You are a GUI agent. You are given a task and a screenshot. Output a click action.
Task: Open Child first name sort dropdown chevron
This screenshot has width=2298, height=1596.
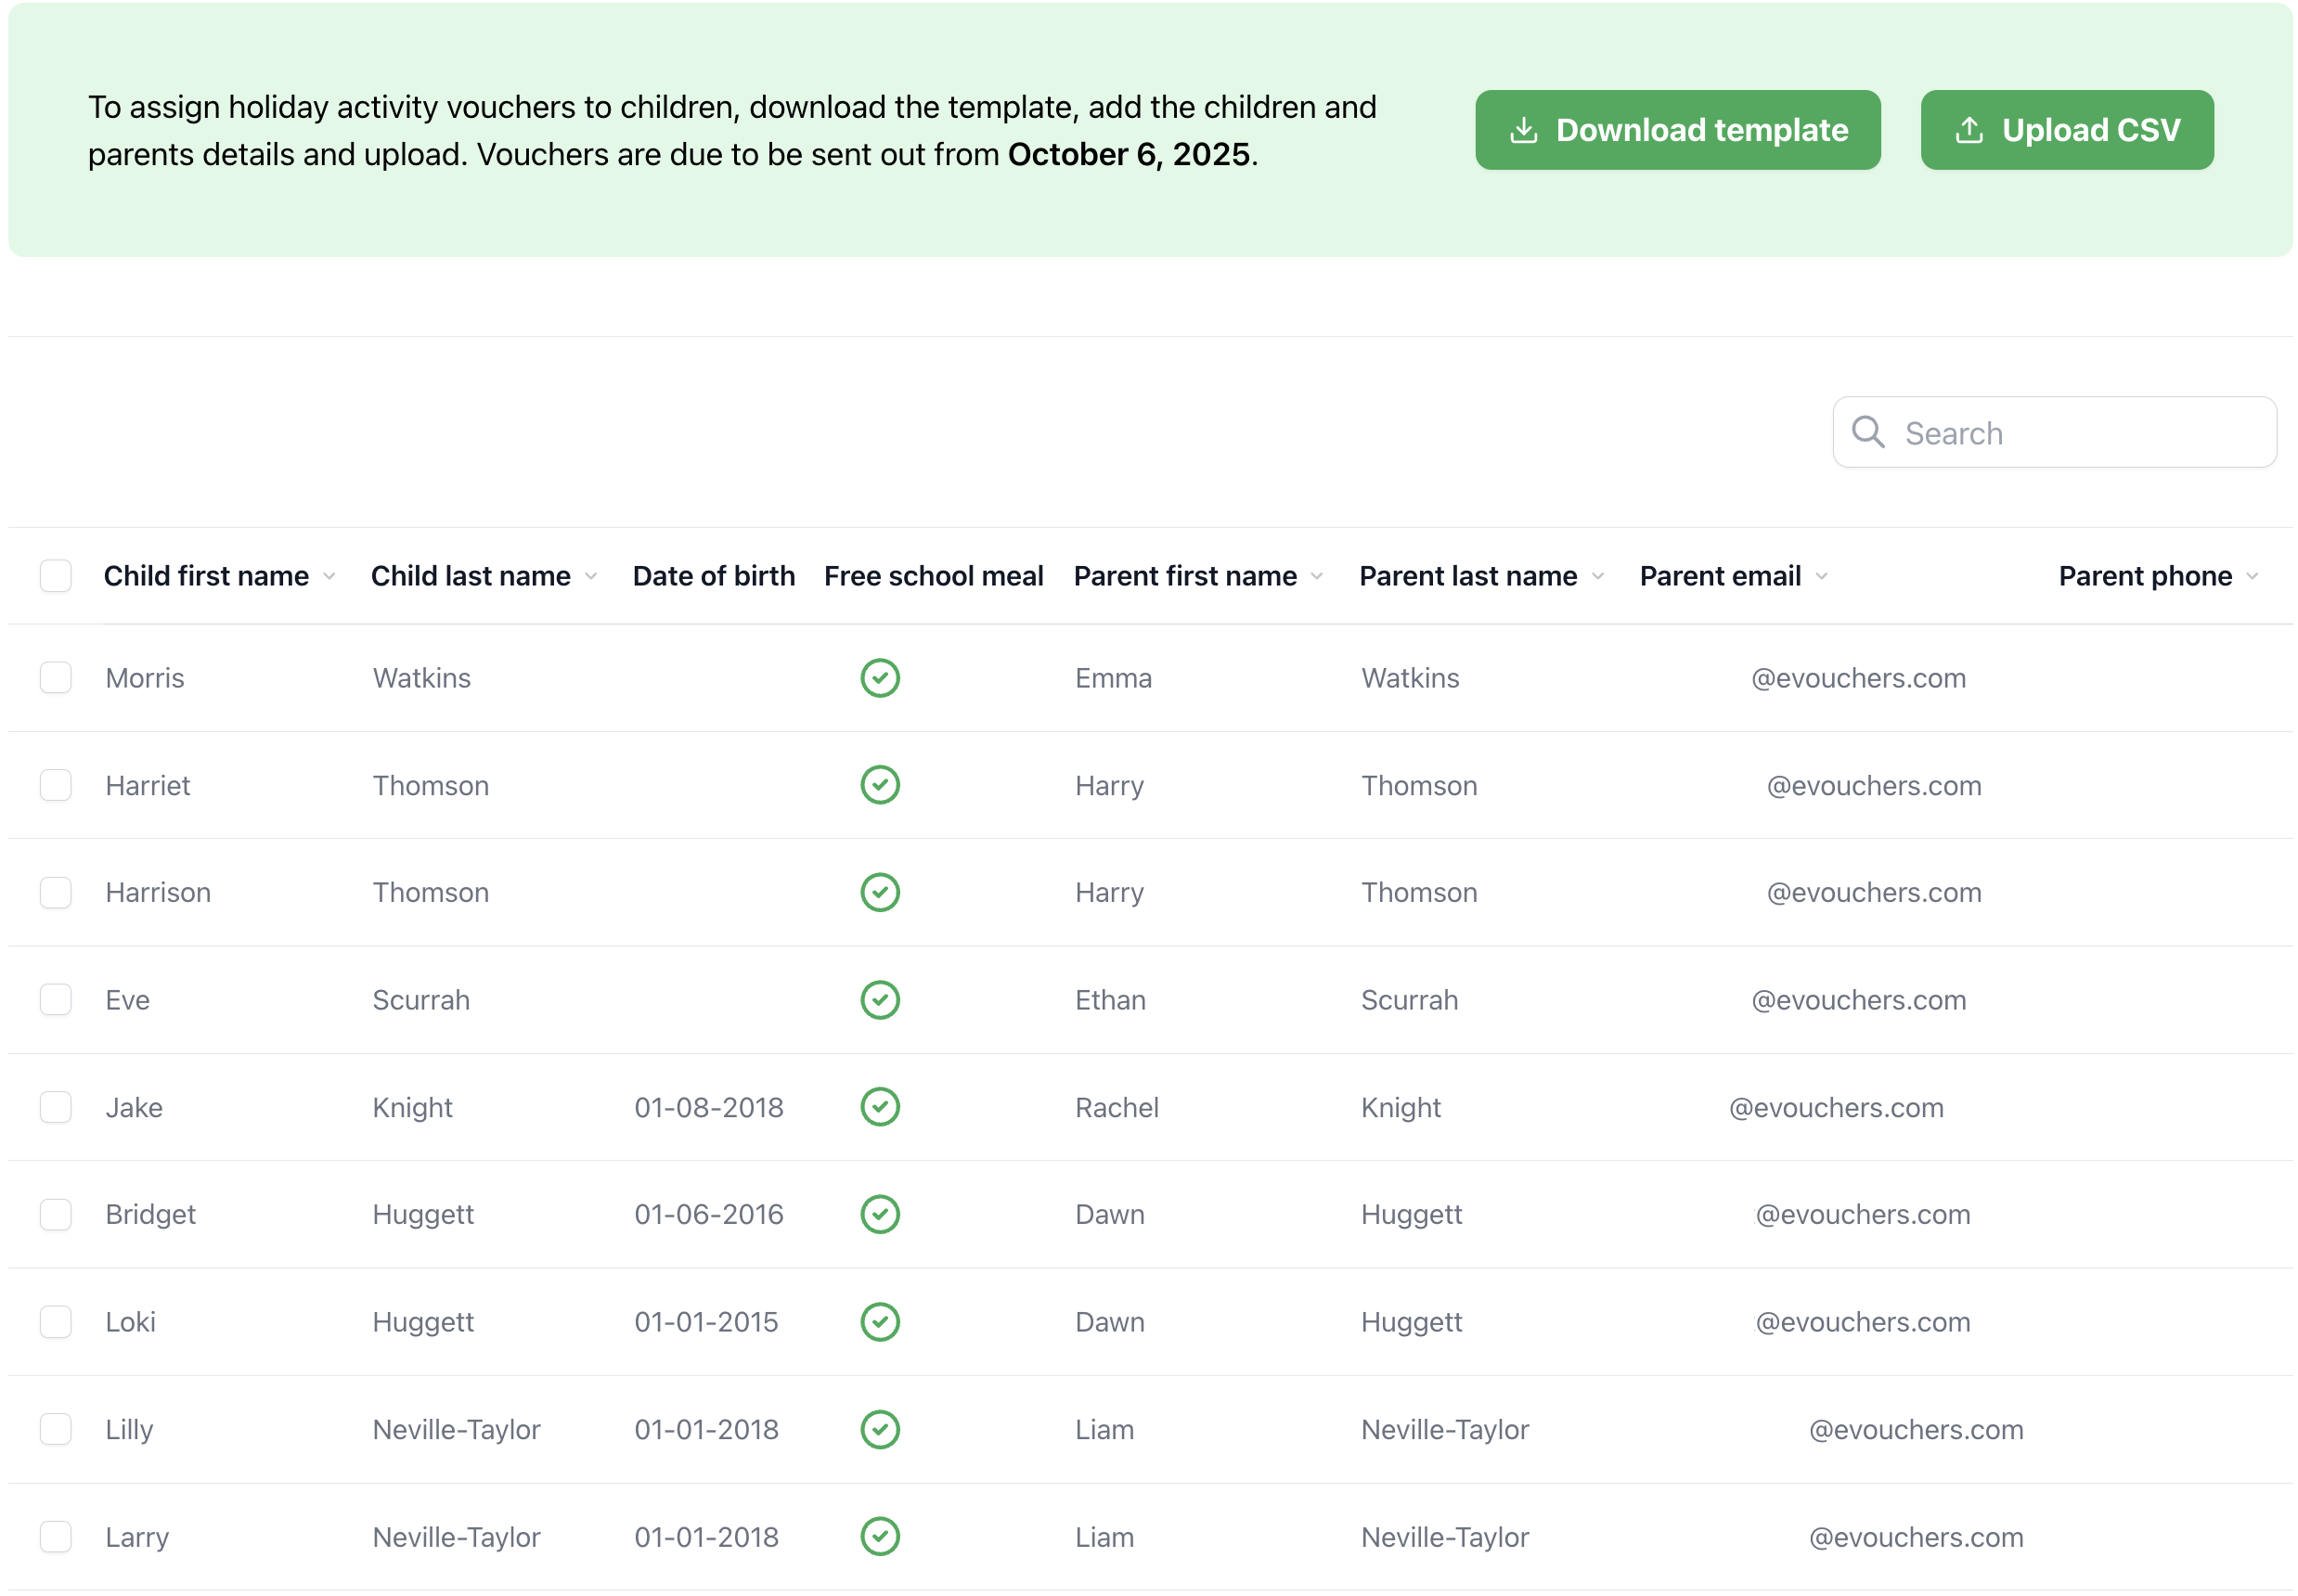pos(329,577)
